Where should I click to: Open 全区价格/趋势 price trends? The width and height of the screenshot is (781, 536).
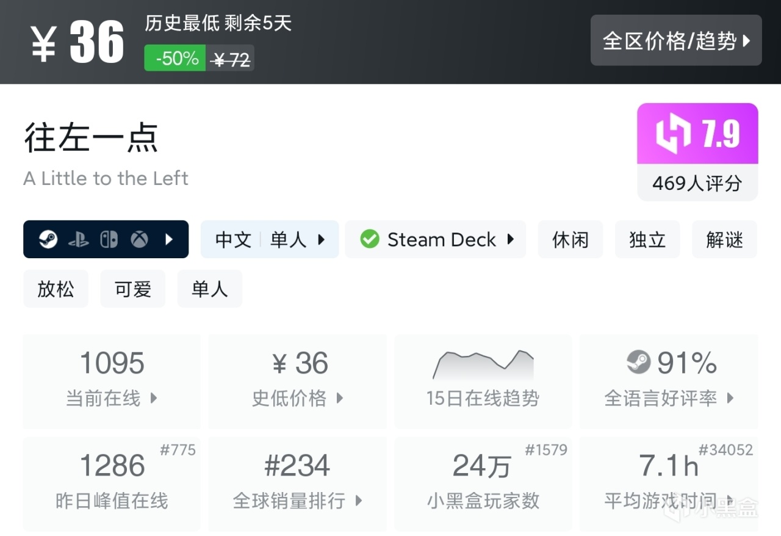676,41
